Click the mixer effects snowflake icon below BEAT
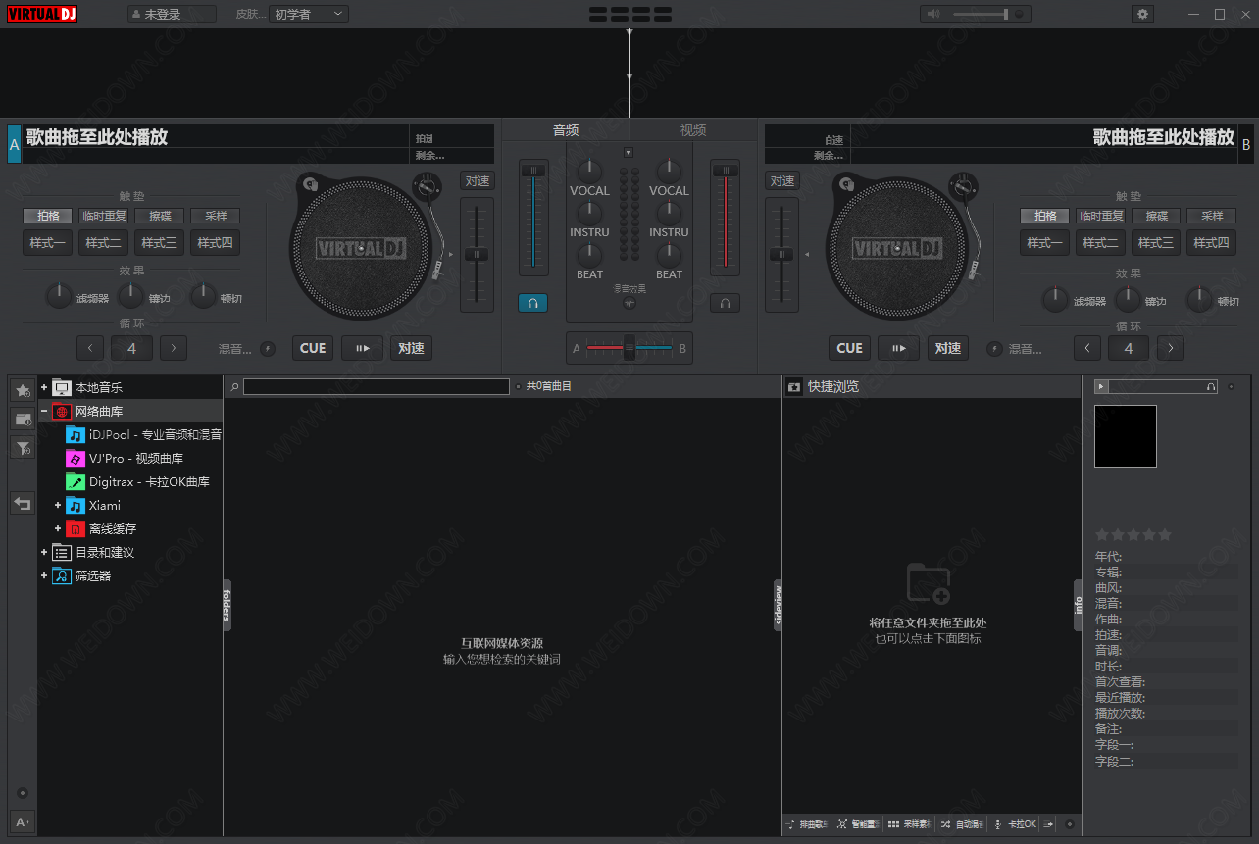1259x844 pixels. click(629, 303)
